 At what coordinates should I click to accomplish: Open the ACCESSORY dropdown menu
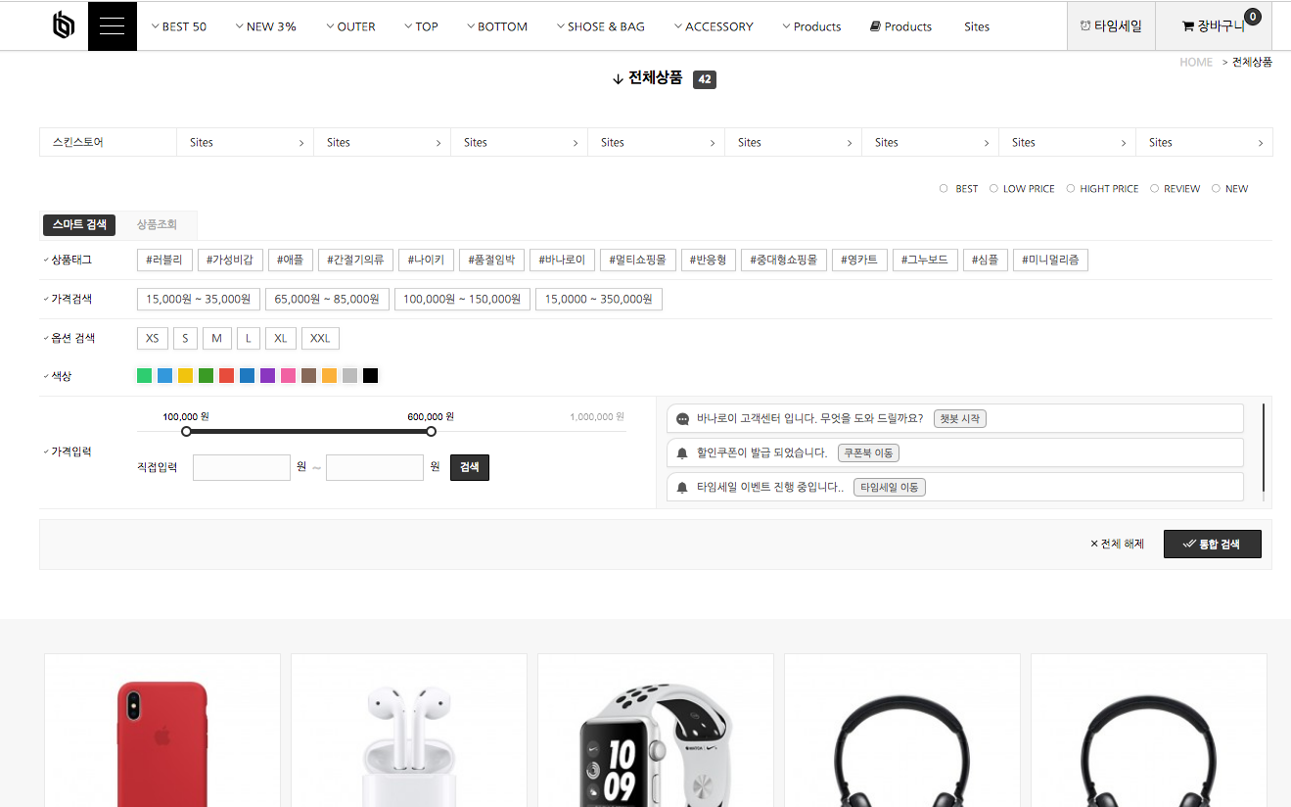pyautogui.click(x=714, y=26)
